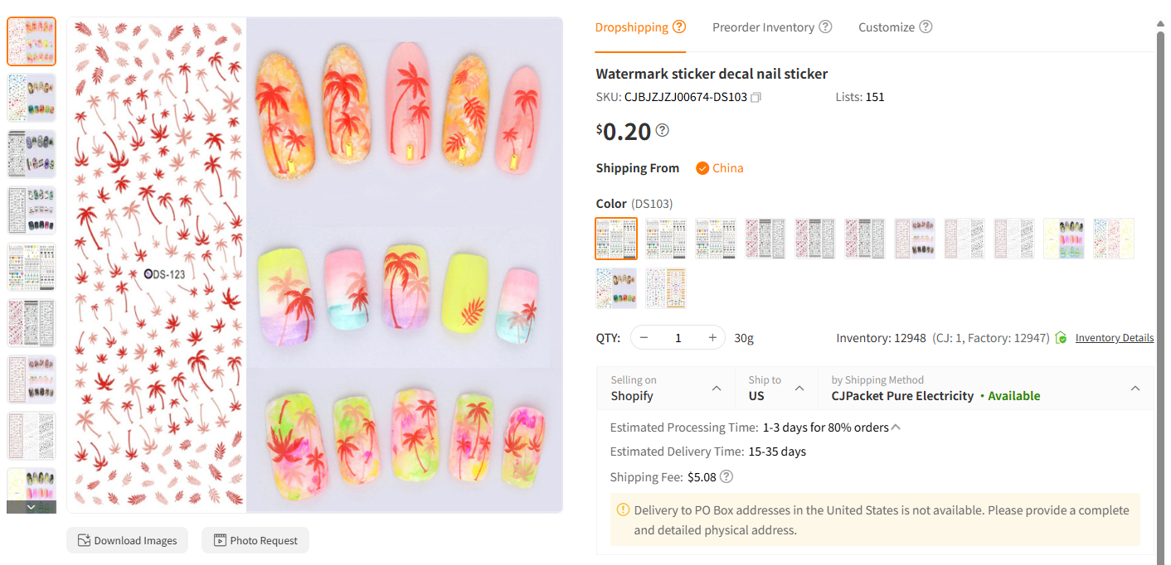Switch to the Preorder Inventory tab

point(764,27)
